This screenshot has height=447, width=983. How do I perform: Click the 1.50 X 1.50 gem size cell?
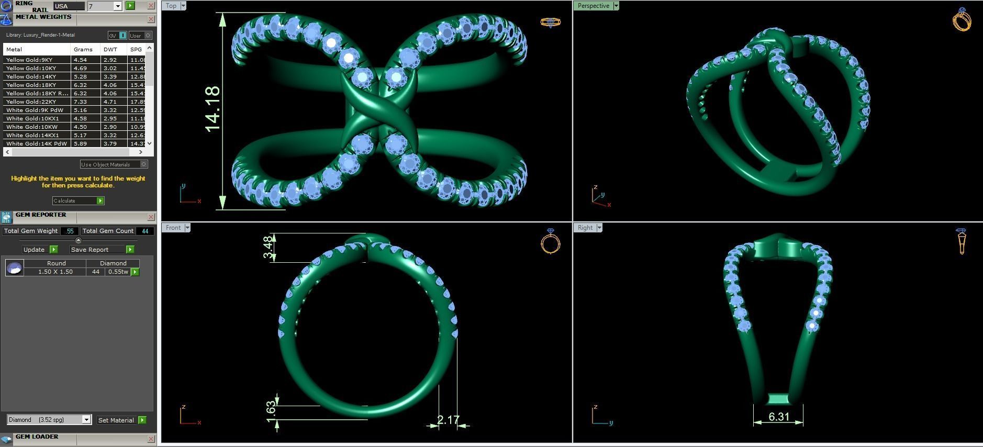tap(55, 272)
